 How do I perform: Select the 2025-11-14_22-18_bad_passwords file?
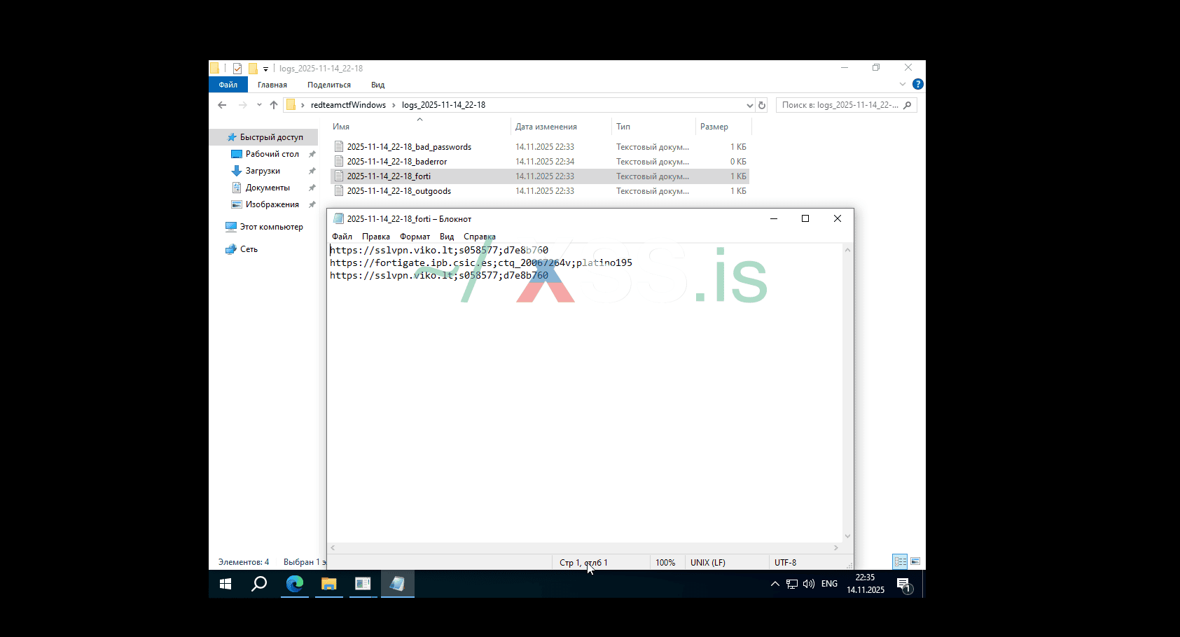[x=409, y=147]
